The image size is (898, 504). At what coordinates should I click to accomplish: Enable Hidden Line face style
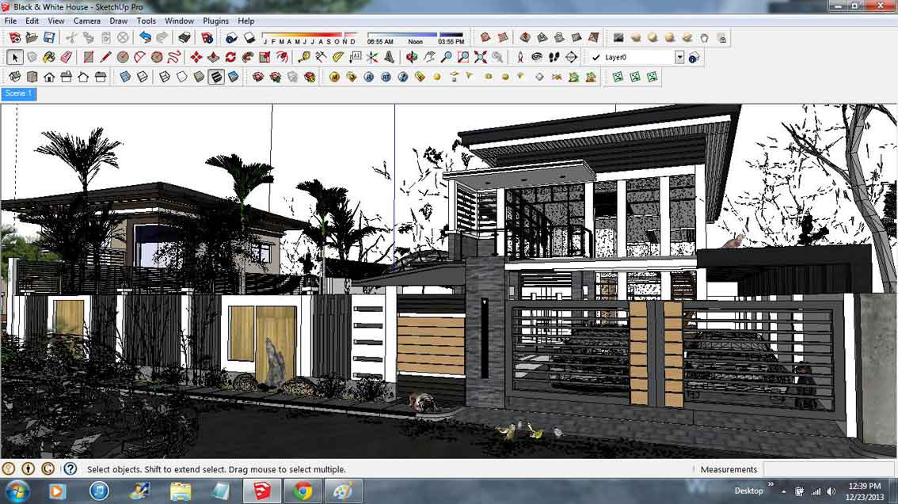[181, 77]
